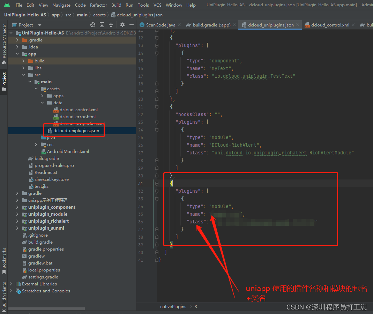Select dcloud_uniplugins.json in tree
373x314 pixels.
pos(76,131)
